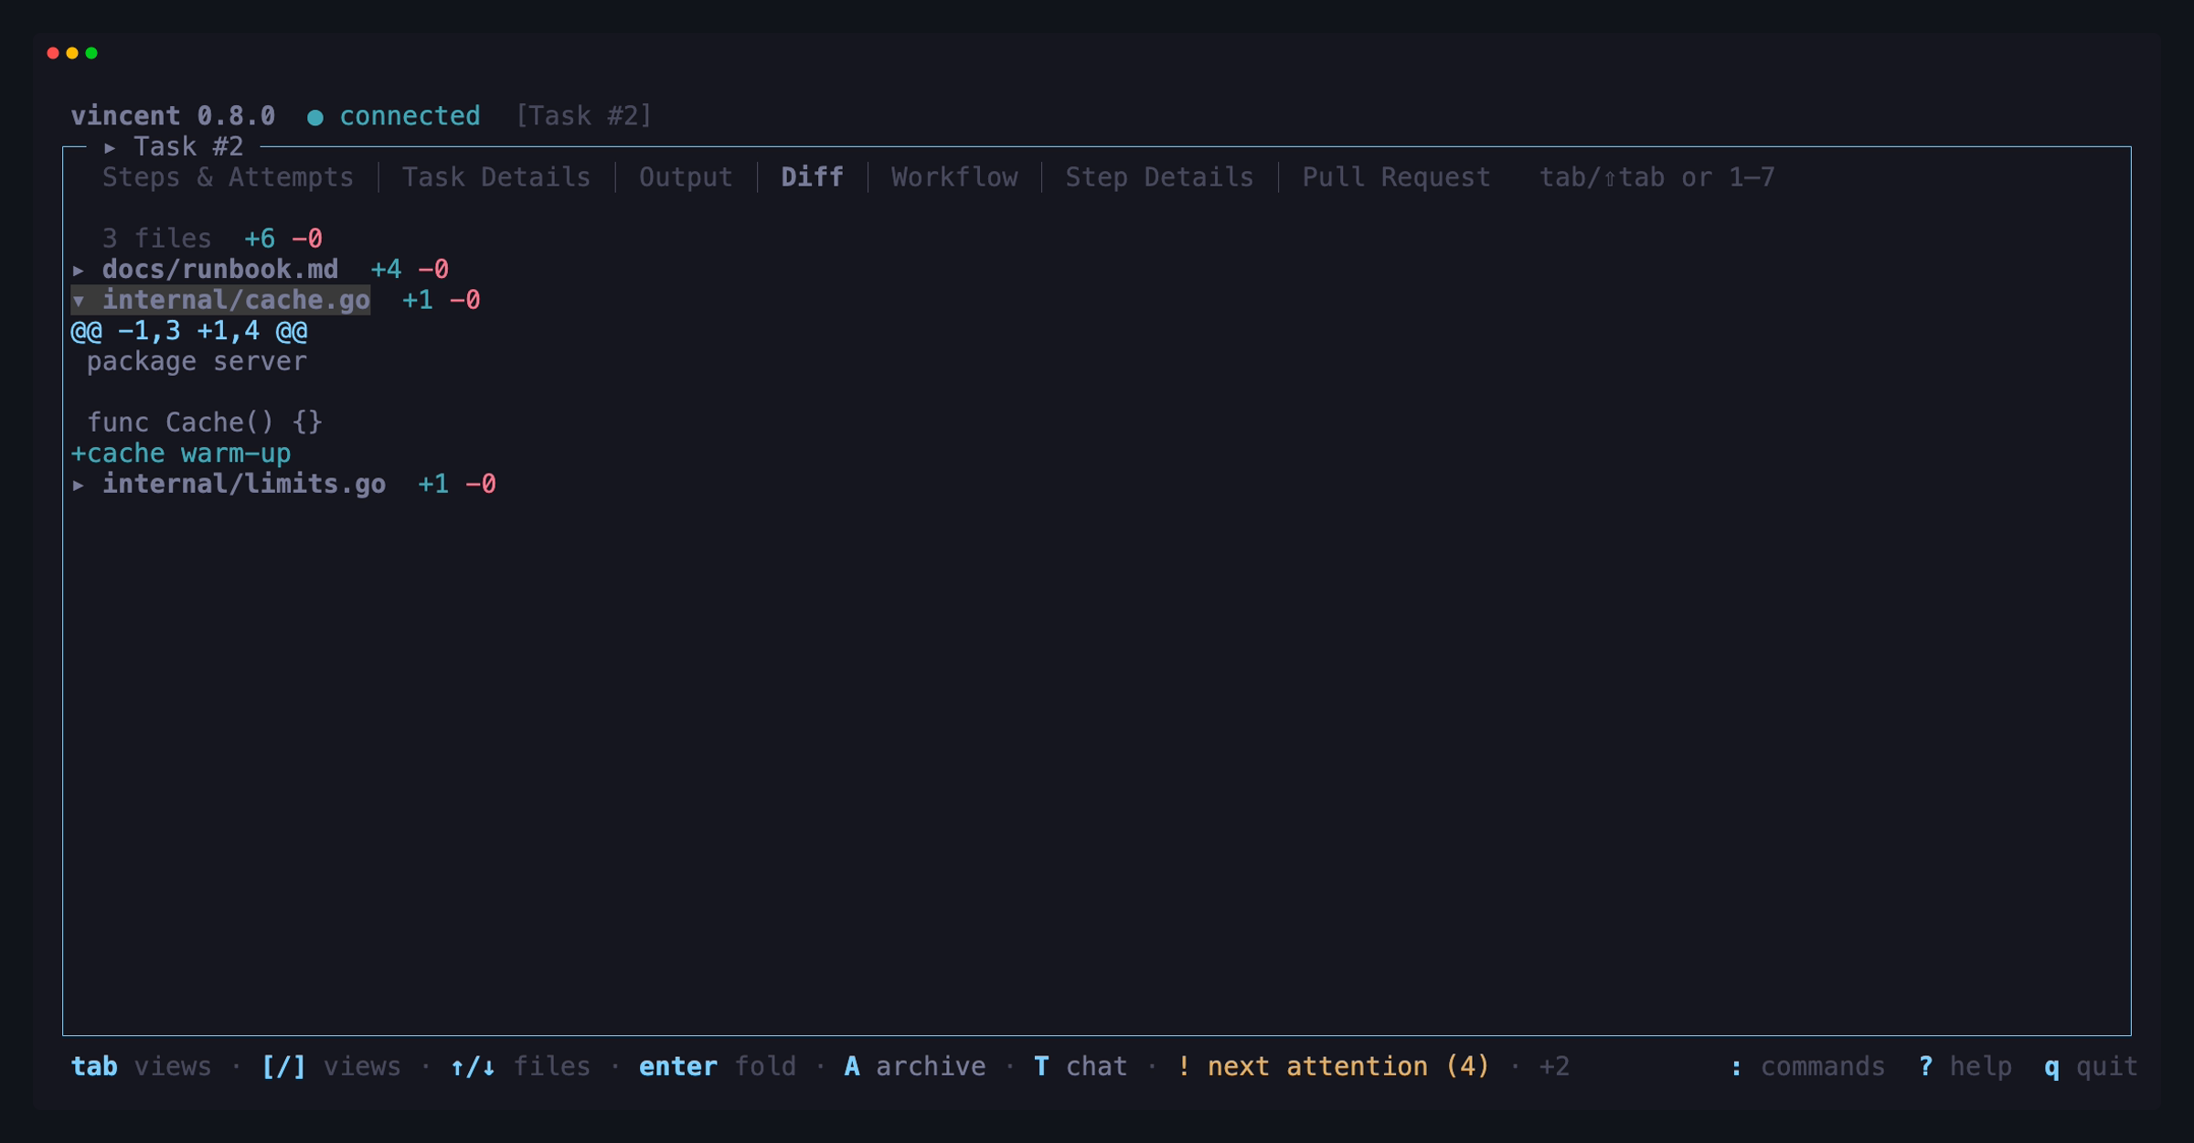Open '? help' in footer
Screen dimensions: 2194x1143
tap(1965, 1067)
